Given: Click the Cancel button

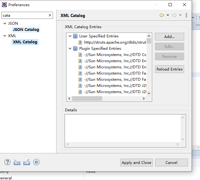Looking at the screenshot, I should [x=171, y=162].
